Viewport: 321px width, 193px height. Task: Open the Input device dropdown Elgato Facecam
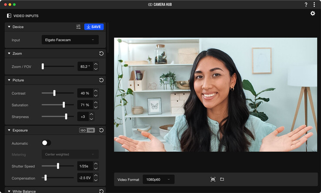pos(70,40)
